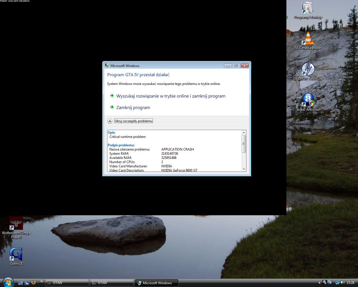Expand the Quick Launch overflow chevron
The height and width of the screenshot is (287, 358).
point(42,281)
